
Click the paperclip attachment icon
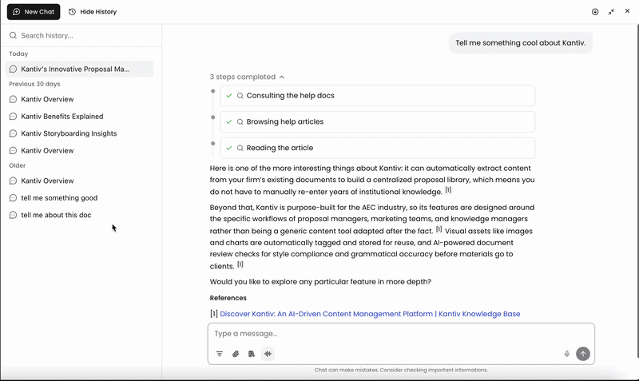(236, 354)
